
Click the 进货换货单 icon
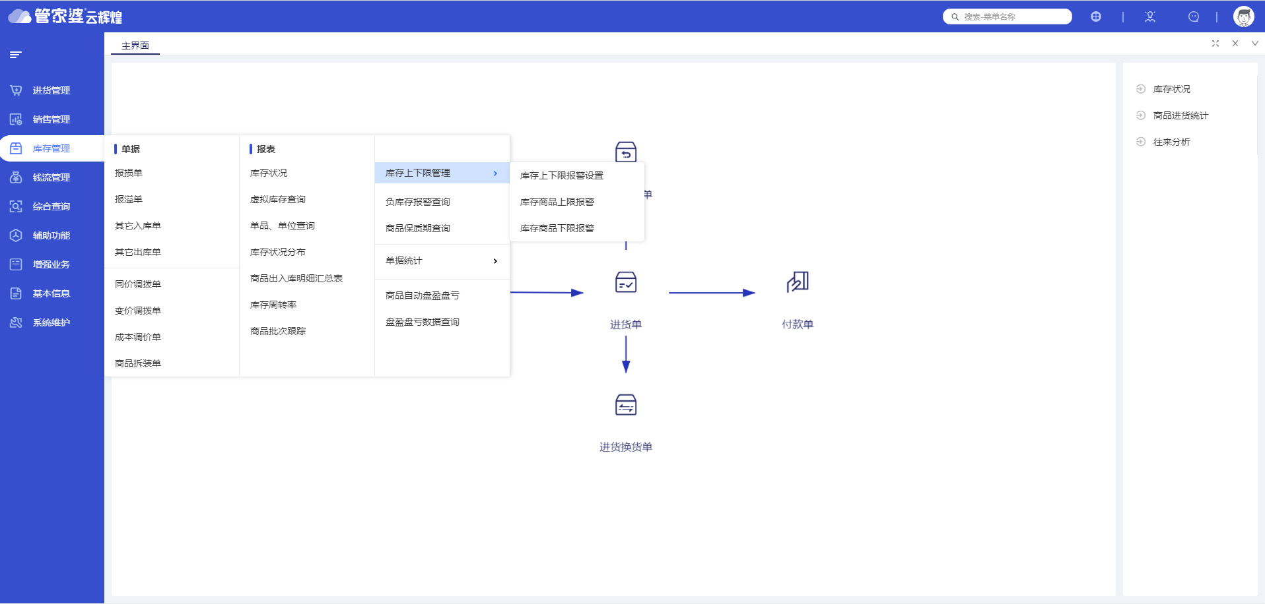pos(625,405)
